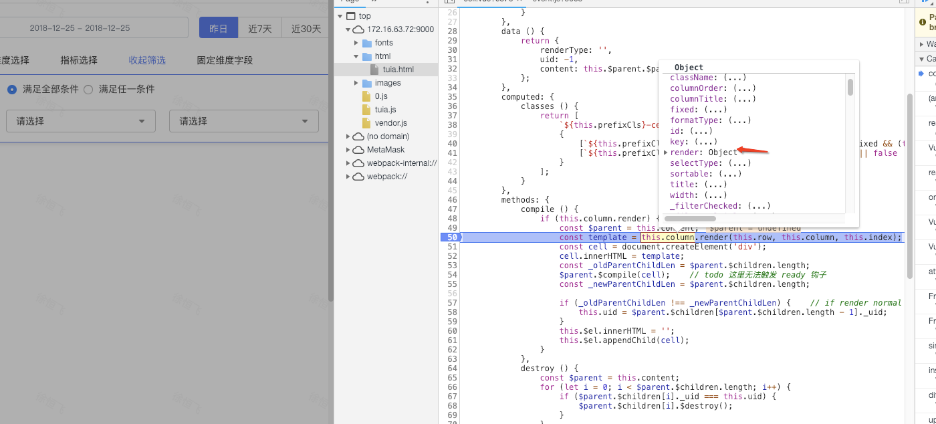The width and height of the screenshot is (936, 424).
Task: Expand the Watch section in debugger sidebar
Action: [x=922, y=44]
